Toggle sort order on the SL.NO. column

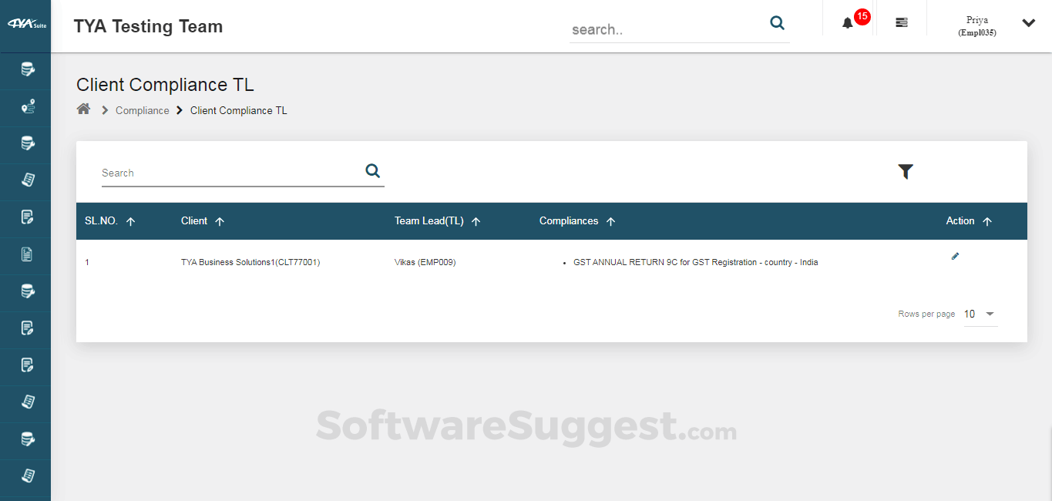coord(130,220)
